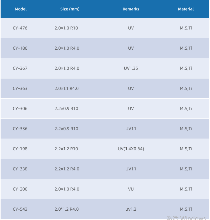Select the CY-543 model cell
The height and width of the screenshot is (220, 210).
click(20, 209)
